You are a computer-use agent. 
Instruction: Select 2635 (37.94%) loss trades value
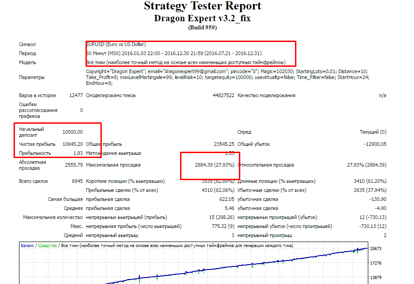point(370,190)
